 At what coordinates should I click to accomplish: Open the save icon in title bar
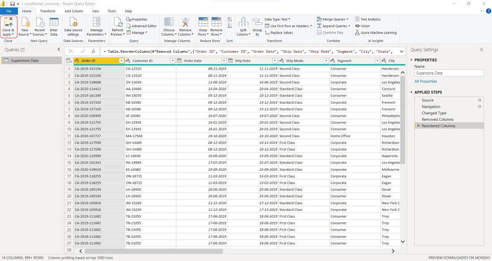tap(12, 4)
